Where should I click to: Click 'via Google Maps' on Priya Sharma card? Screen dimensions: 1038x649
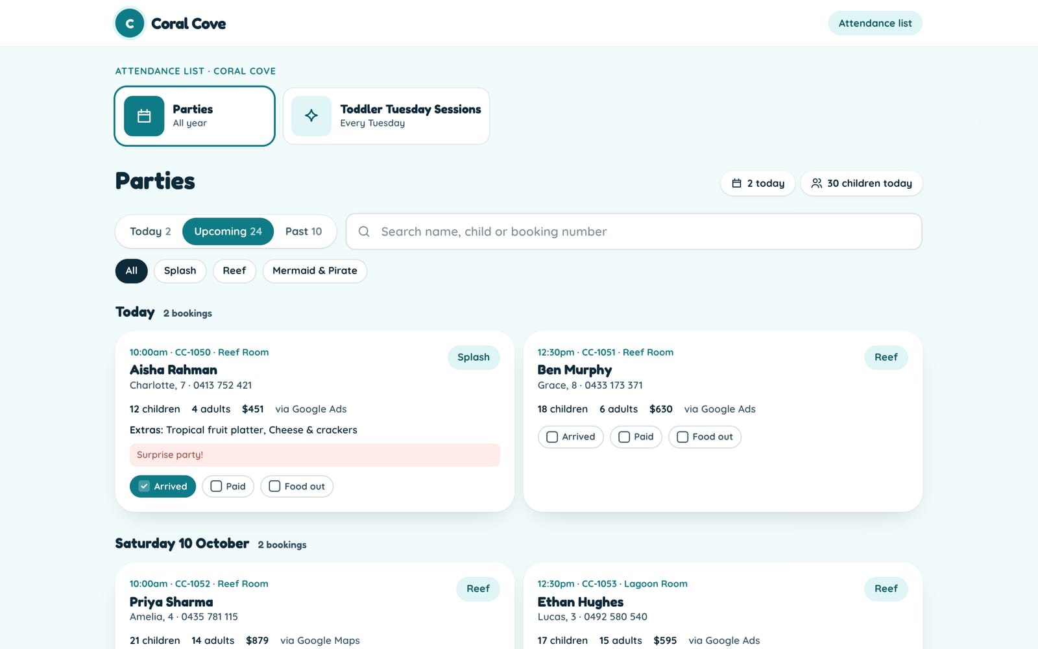(x=320, y=641)
